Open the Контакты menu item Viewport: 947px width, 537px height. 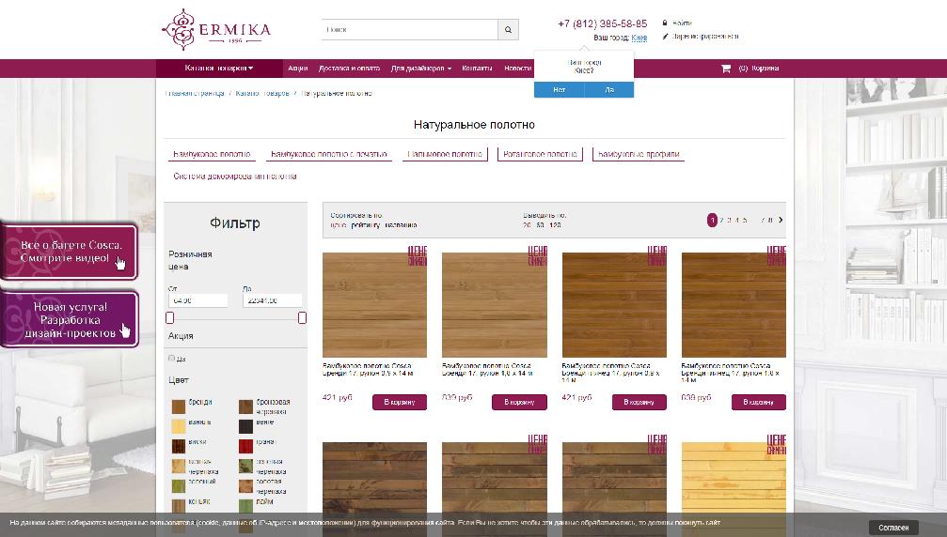pos(477,69)
